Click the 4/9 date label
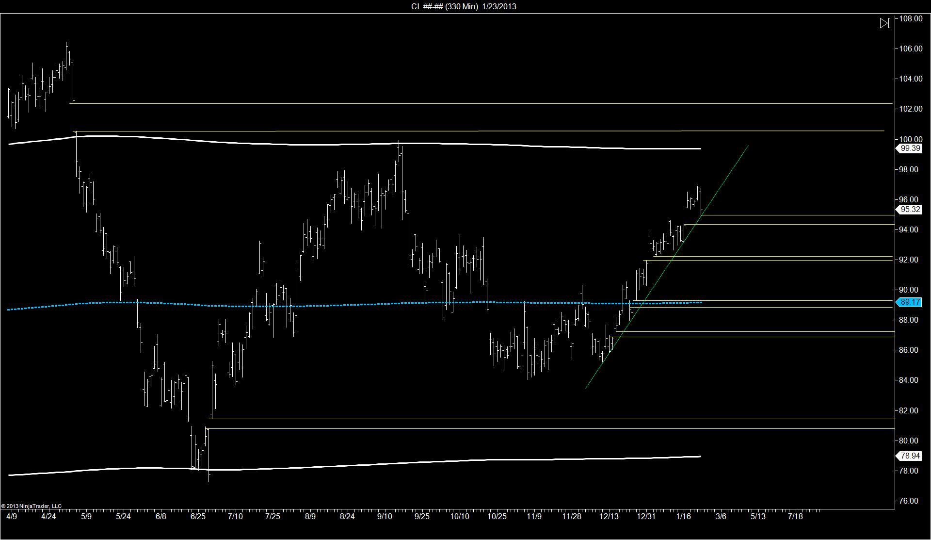This screenshot has width=931, height=540. (12, 516)
